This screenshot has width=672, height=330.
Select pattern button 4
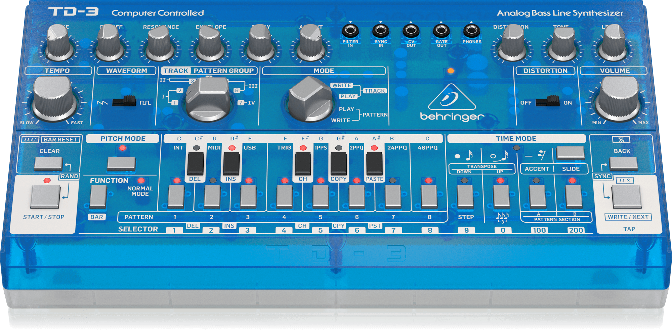pos(285,196)
